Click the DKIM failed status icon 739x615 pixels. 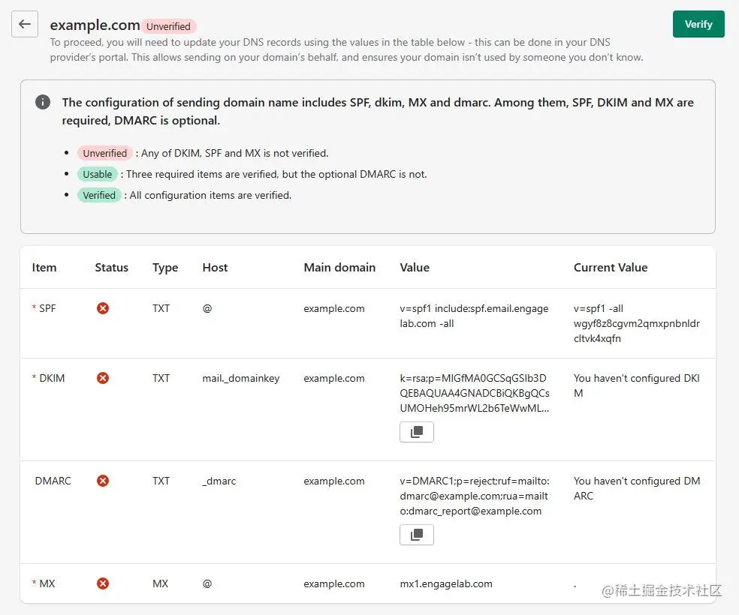pos(103,378)
